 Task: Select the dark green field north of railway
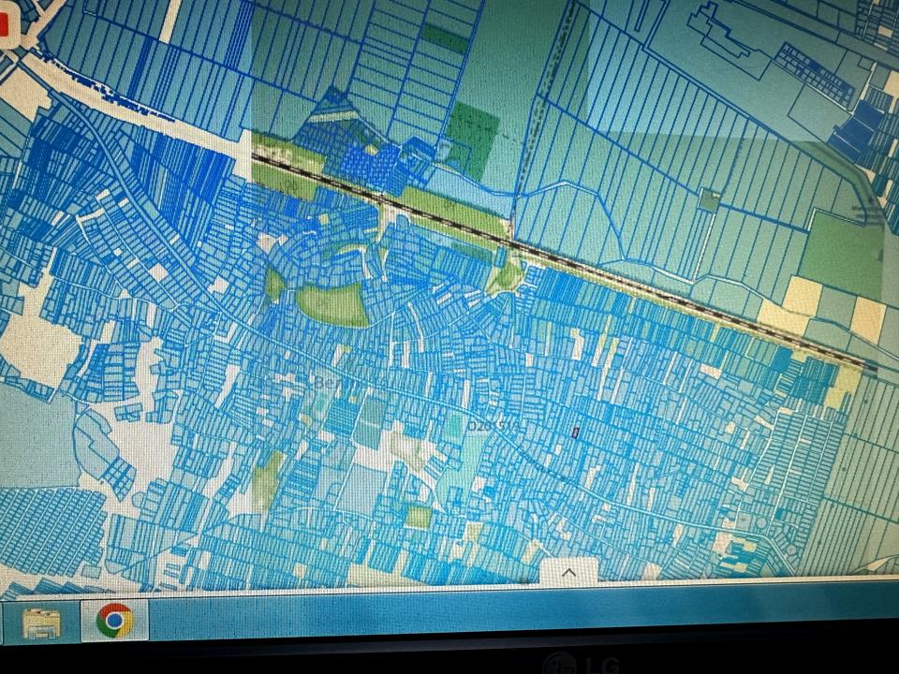471,139
